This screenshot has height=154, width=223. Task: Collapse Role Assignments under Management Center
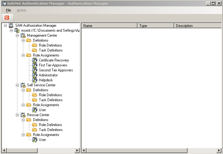[x=23, y=55]
